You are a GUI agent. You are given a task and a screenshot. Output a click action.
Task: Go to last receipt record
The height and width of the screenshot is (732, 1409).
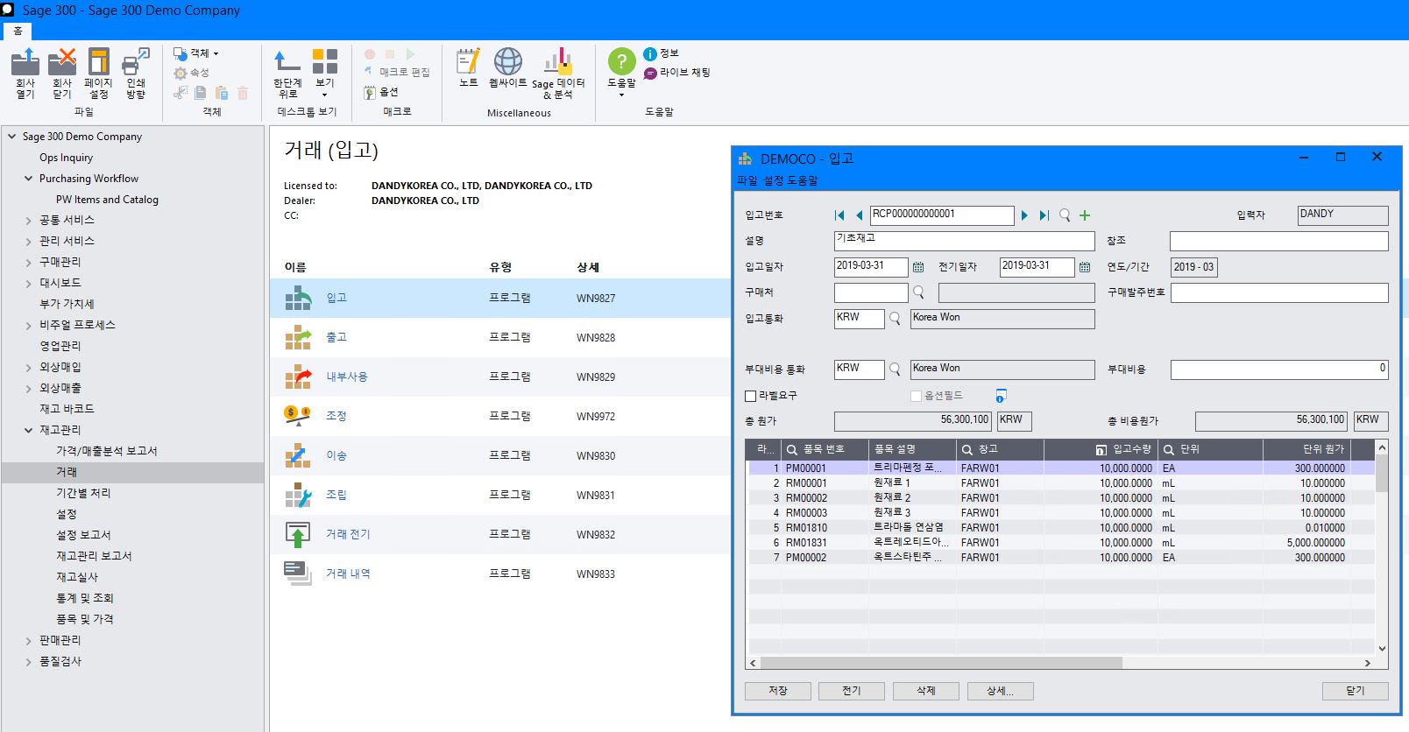click(x=1044, y=215)
